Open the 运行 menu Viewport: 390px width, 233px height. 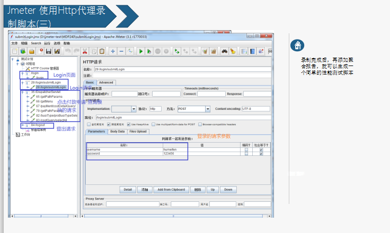pos(47,43)
